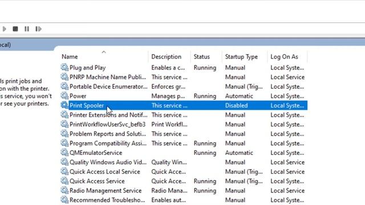This screenshot has height=205, width=365.
Task: Click the Stop Service square button
Action: pyautogui.click(x=15, y=29)
